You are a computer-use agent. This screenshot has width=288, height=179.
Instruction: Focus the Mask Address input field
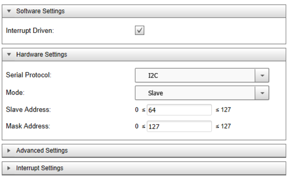coord(179,126)
